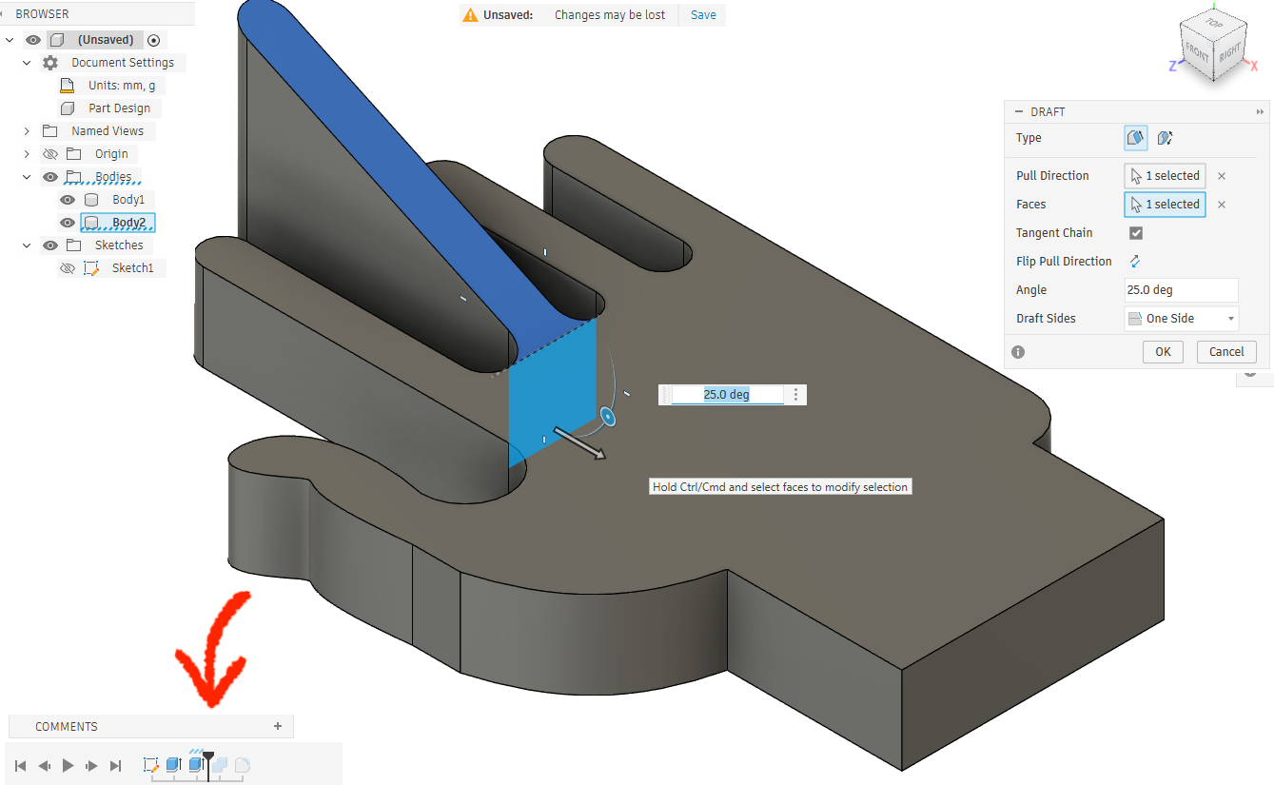Screen dimensions: 1274x785
Task: Click the Faces selection button
Action: (x=1165, y=205)
